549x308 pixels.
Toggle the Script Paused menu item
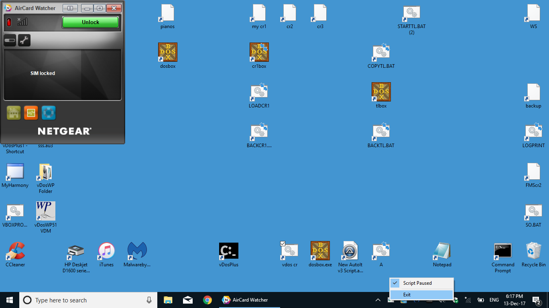[421, 283]
